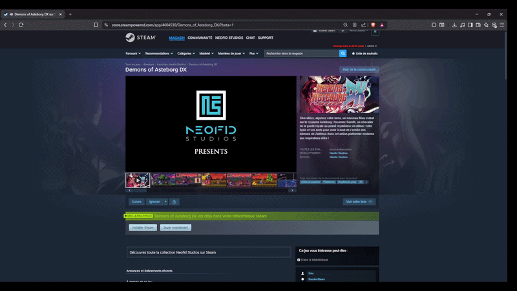Reload the page with the refresh icon
This screenshot has width=517, height=291.
(x=21, y=25)
